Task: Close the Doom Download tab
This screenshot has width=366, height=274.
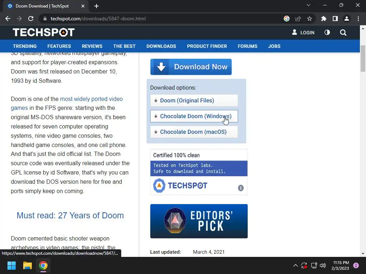Action: (x=83, y=6)
